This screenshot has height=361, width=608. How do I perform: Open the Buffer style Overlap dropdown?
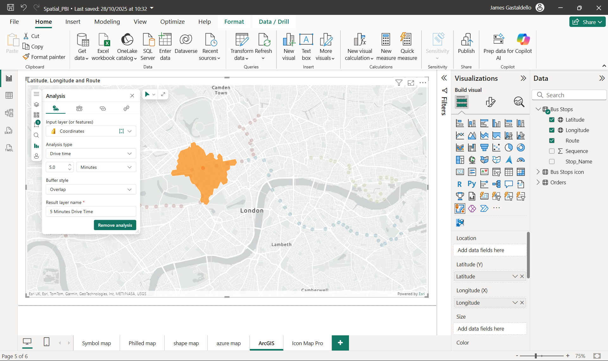[91, 189]
